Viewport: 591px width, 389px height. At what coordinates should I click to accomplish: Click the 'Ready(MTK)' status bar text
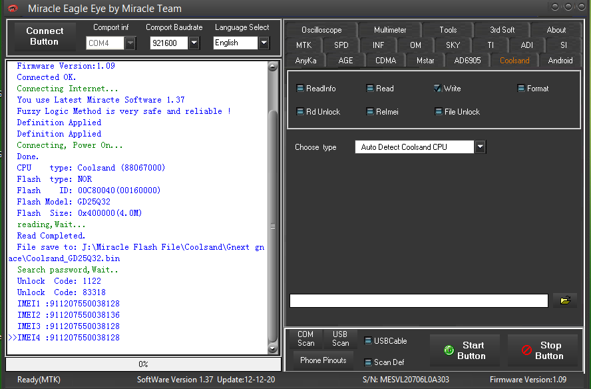[x=39, y=380]
